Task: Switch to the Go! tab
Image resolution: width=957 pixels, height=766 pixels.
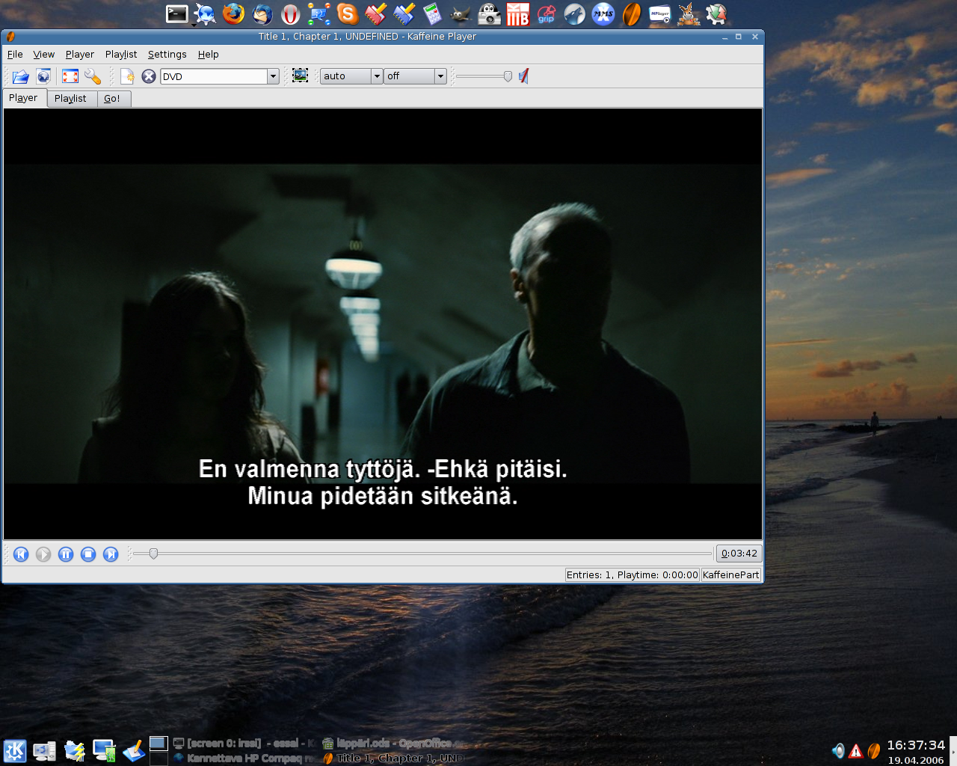Action: tap(113, 99)
